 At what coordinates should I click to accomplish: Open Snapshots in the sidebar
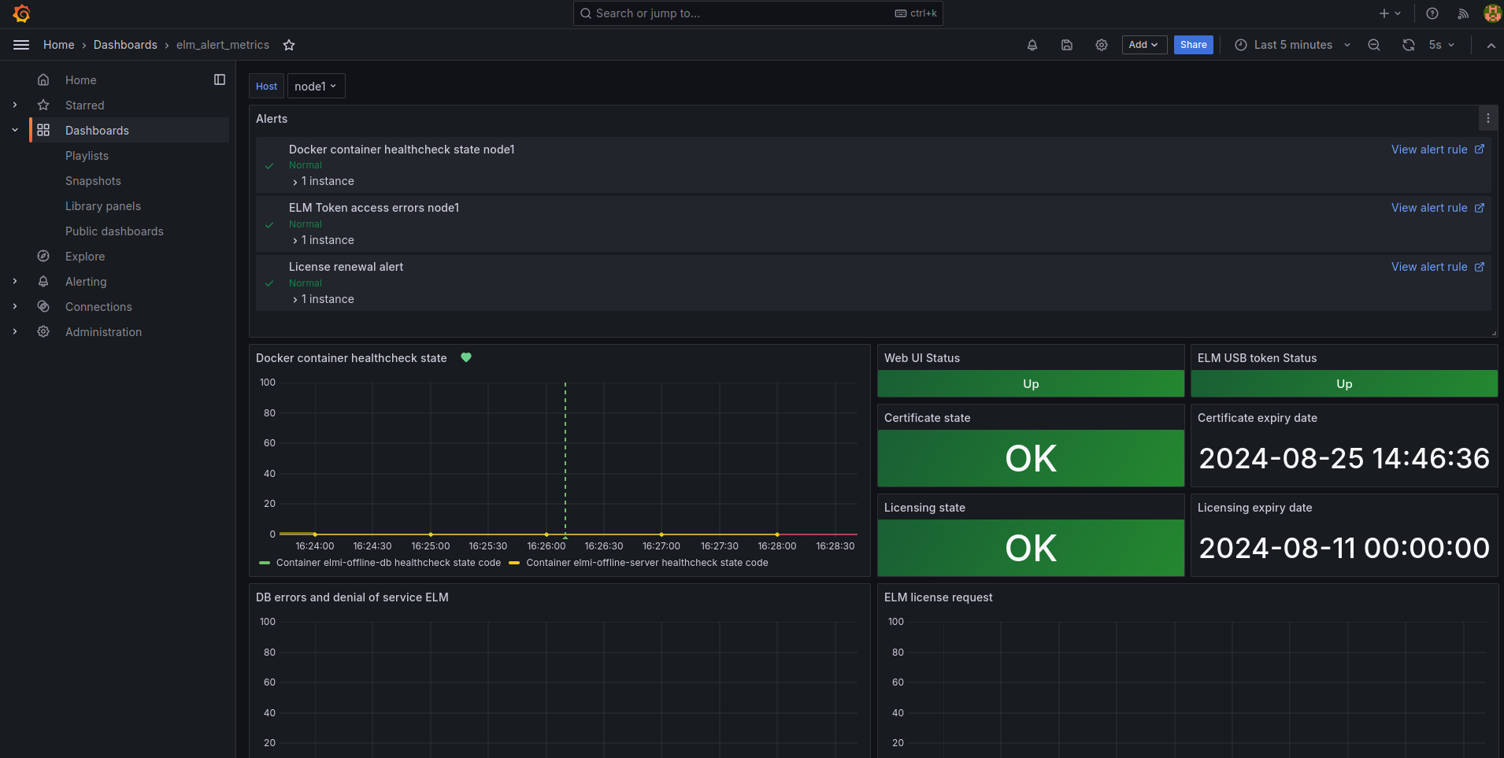pyautogui.click(x=93, y=181)
